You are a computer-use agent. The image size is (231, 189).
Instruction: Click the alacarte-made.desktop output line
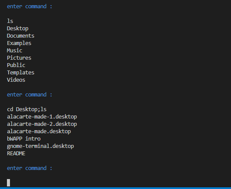(x=39, y=131)
